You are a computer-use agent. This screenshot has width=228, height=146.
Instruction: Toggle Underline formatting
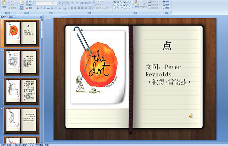(x=45, y=8)
